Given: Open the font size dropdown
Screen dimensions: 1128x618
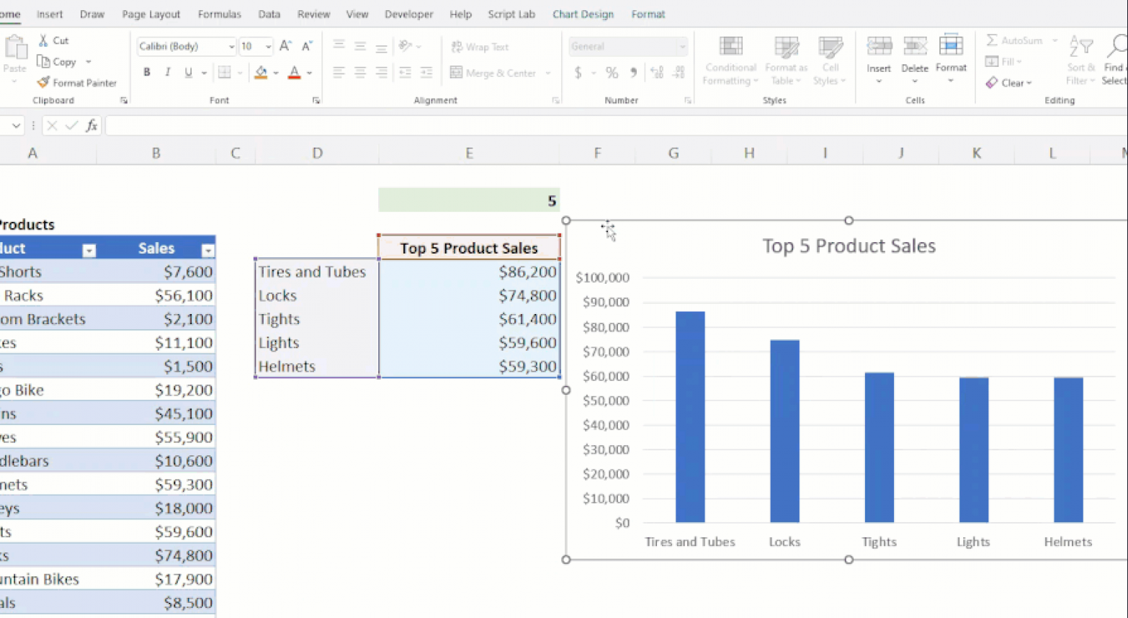Looking at the screenshot, I should coord(268,47).
